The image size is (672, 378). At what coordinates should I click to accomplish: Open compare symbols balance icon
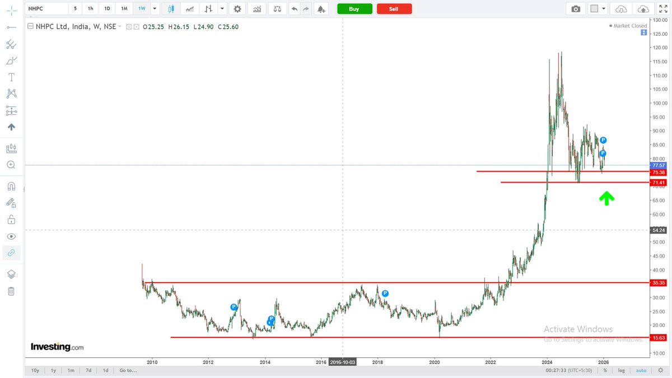tap(276, 9)
